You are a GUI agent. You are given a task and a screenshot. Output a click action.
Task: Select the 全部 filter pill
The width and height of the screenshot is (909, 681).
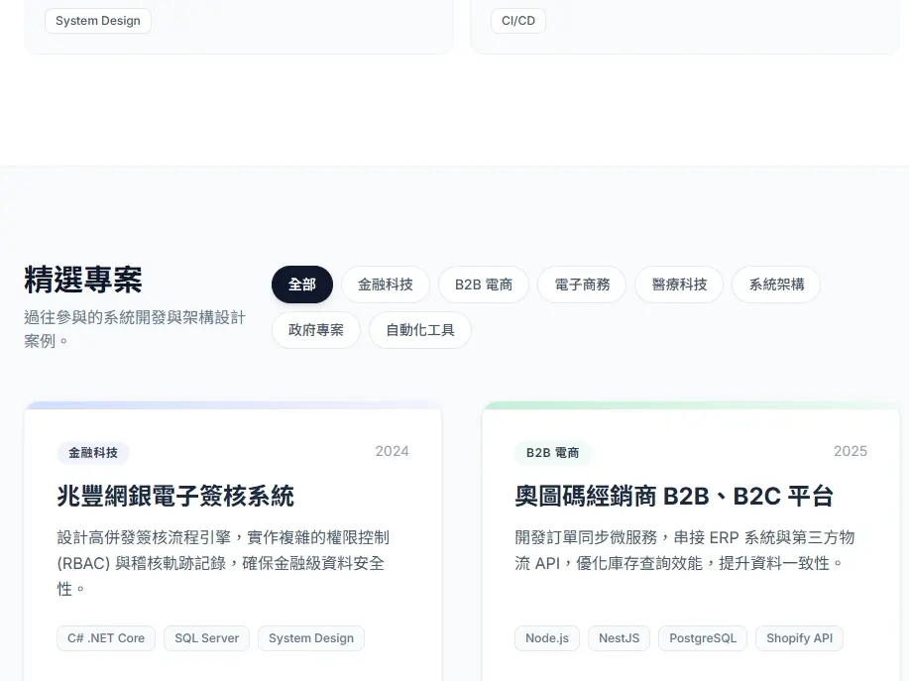tap(301, 284)
